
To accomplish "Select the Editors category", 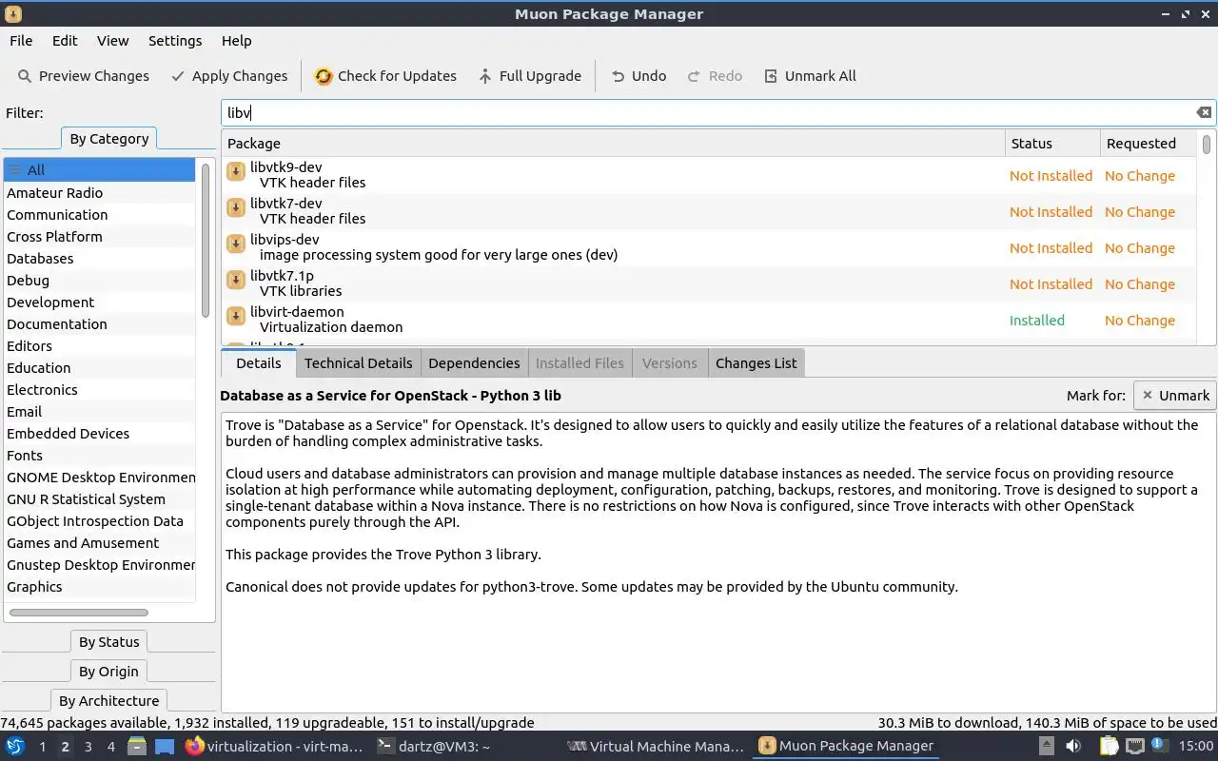I will [x=99, y=346].
